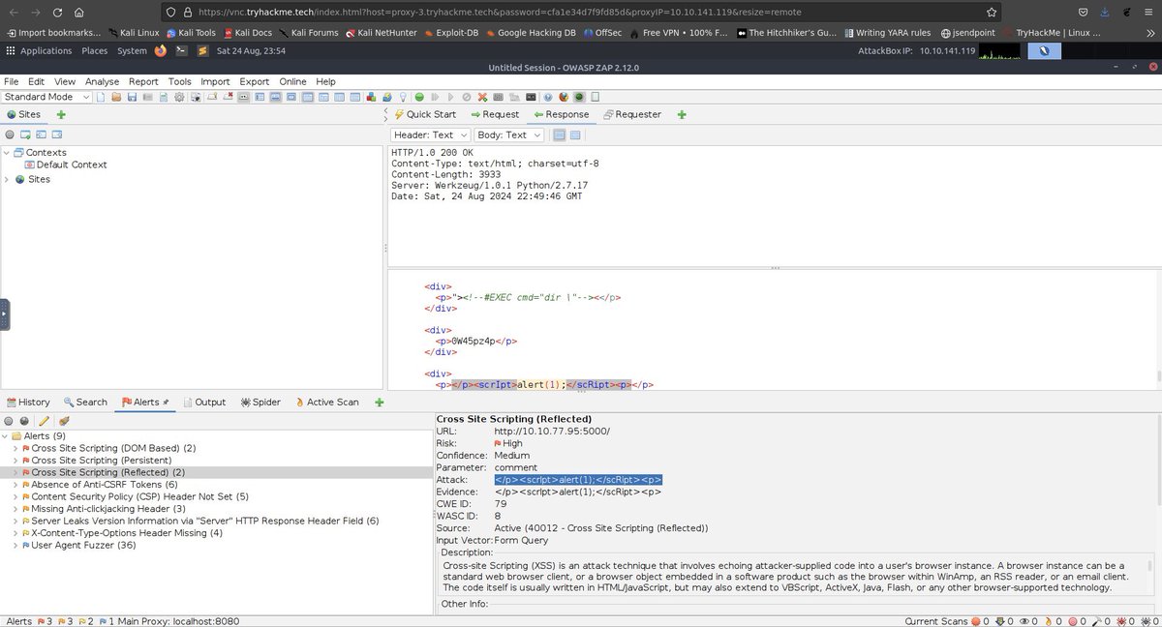
Task: Reload the browser page
Action: point(57,13)
